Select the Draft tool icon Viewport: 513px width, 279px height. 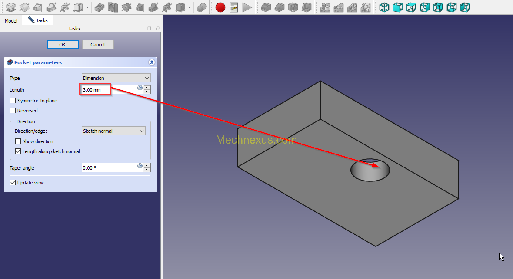293,7
